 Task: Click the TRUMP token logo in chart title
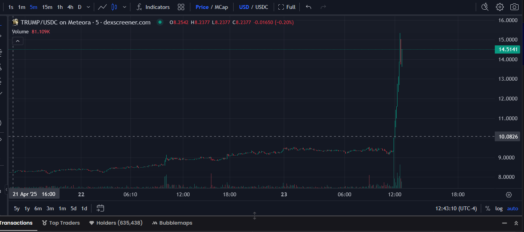[x=16, y=22]
